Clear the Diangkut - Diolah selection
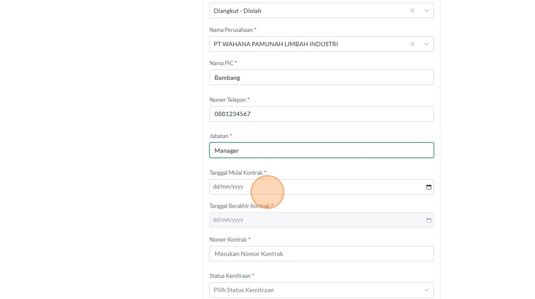Screen dimensions: 535x299 (412, 11)
